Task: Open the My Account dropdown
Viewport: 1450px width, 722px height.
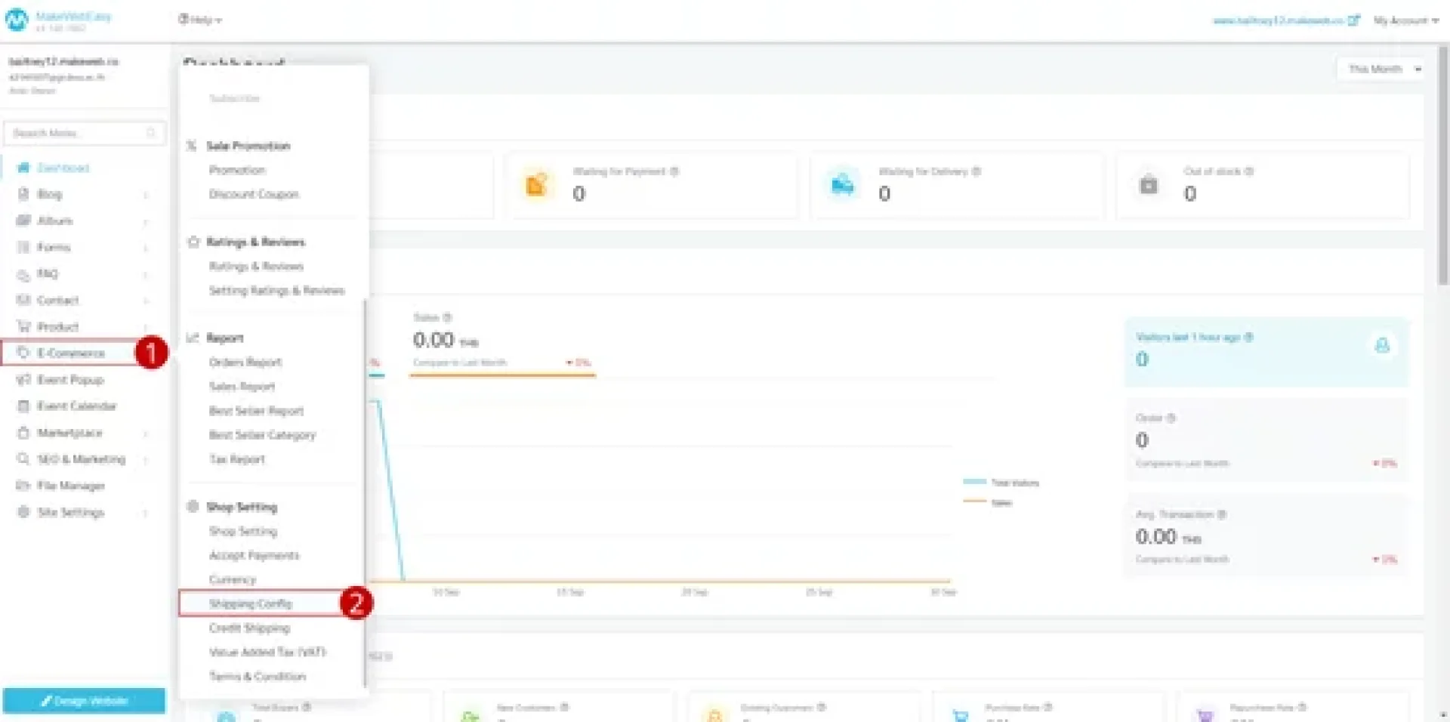Action: (1405, 20)
